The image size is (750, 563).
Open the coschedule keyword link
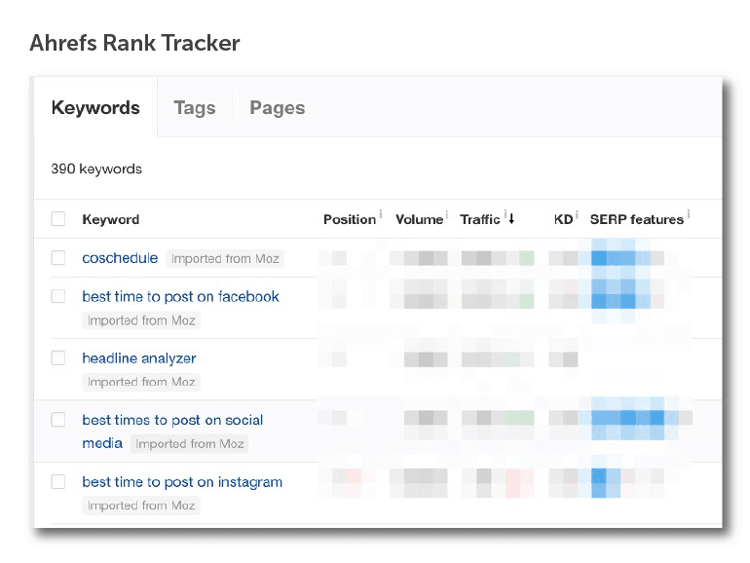[120, 258]
